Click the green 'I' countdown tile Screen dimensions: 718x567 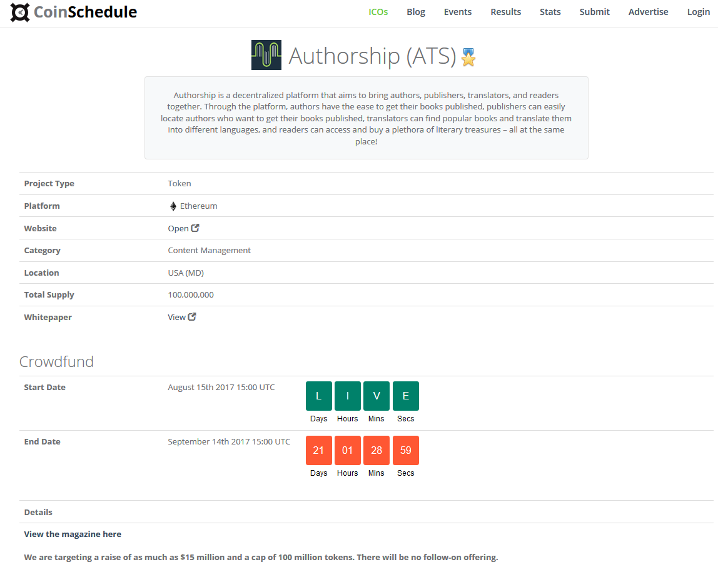[x=348, y=396]
